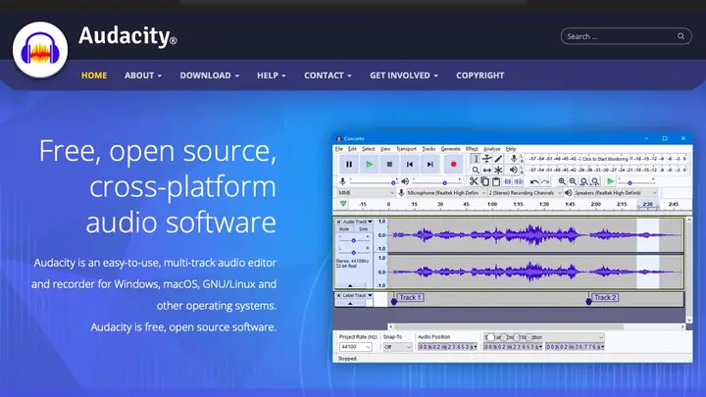This screenshot has width=706, height=397.
Task: Collapse the Label Track with up arrow
Action: click(x=350, y=303)
